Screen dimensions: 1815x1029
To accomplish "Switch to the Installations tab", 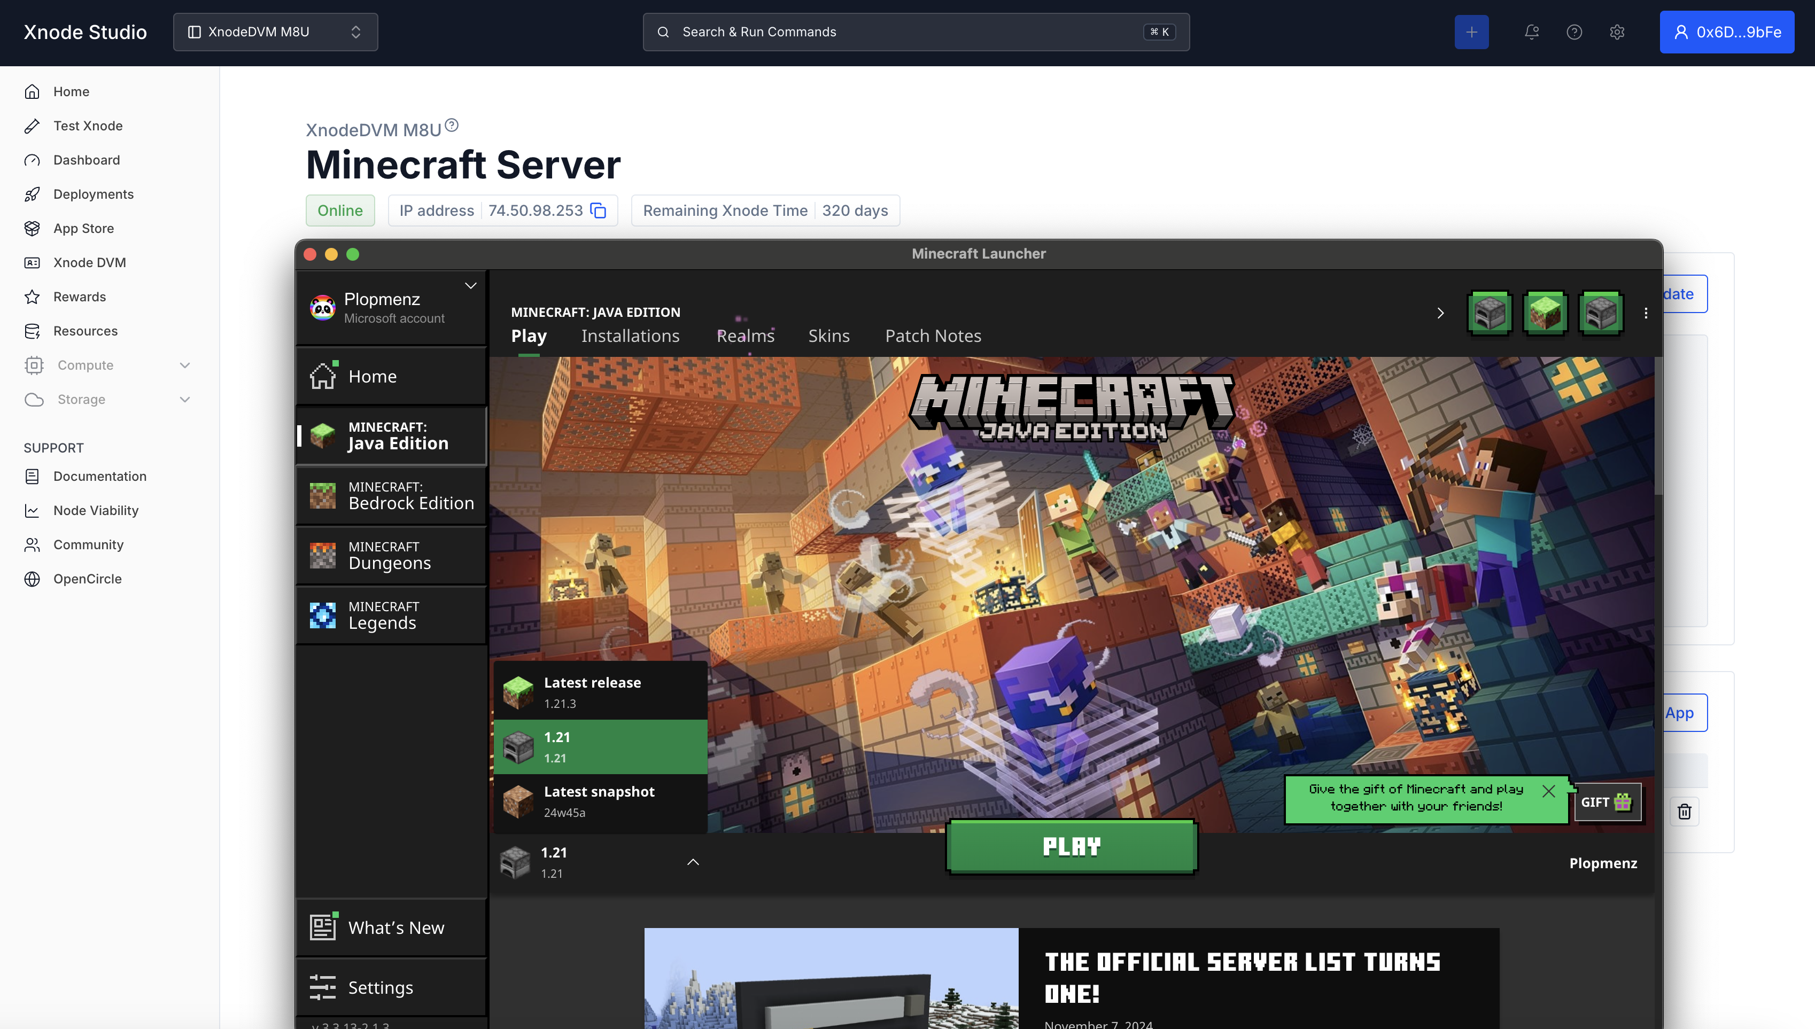I will 630,336.
